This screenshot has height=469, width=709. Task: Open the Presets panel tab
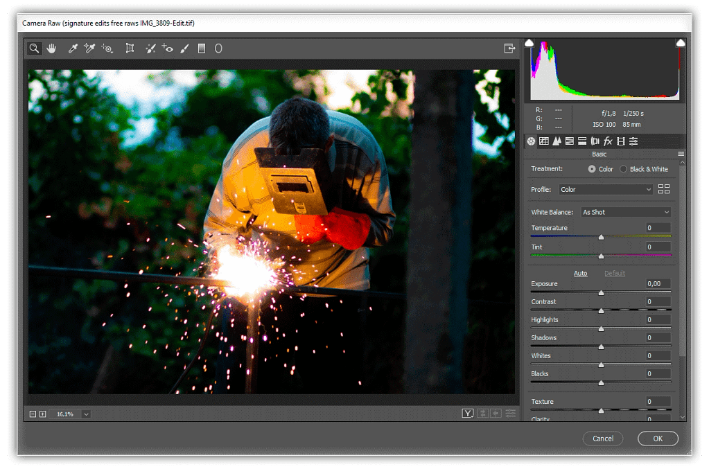tap(633, 141)
